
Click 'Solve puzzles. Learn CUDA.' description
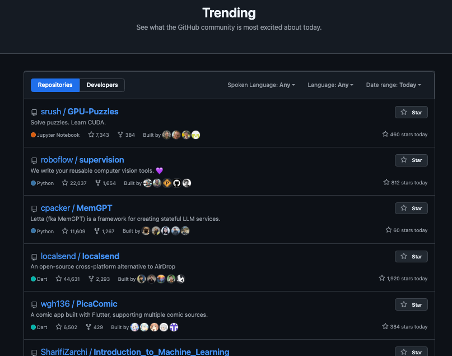tap(68, 122)
